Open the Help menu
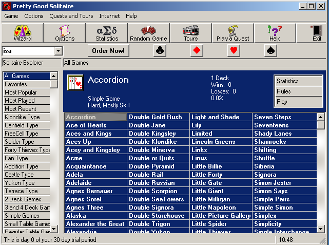This screenshot has width=329, height=245. click(x=131, y=16)
